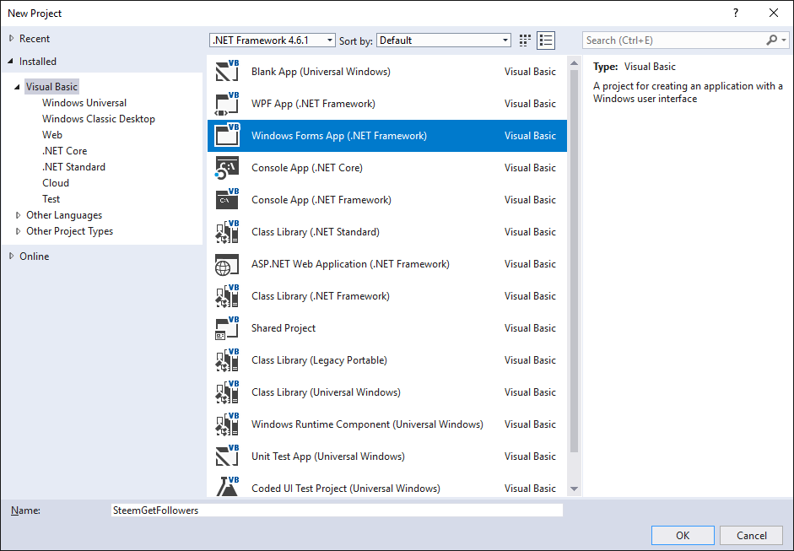Image resolution: width=794 pixels, height=551 pixels.
Task: Click the template list scrollbar thumb
Action: (574, 262)
